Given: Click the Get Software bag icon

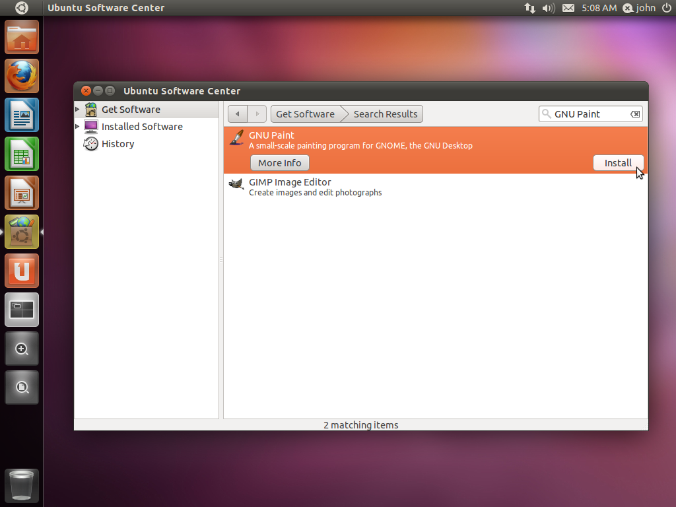Looking at the screenshot, I should click(x=91, y=110).
